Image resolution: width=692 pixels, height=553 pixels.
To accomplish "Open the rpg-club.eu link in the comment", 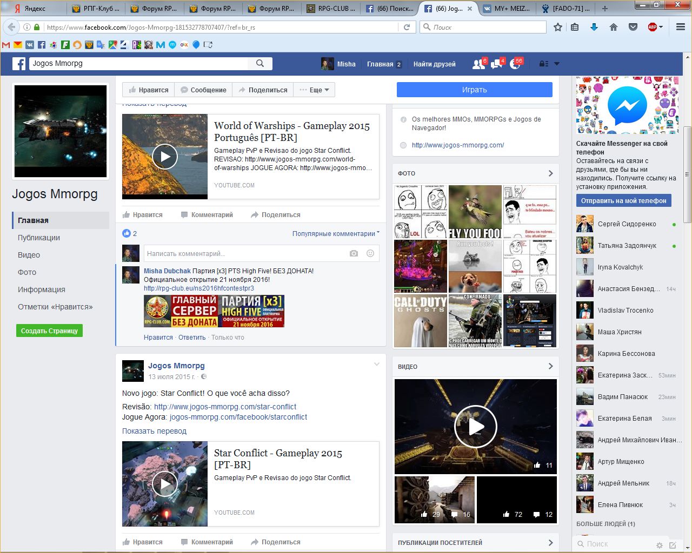I will 199,288.
